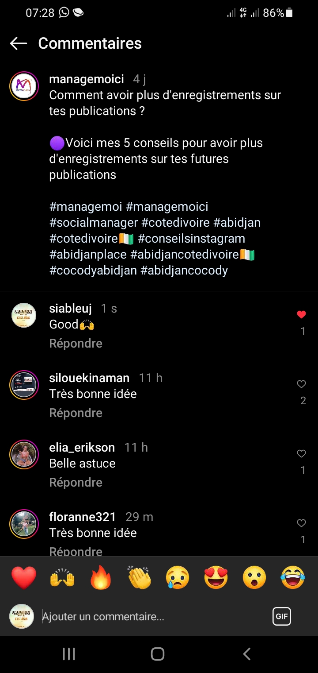Viewport: 318px width, 673px height.
Task: Like floranne321's comment
Action: pos(301,523)
